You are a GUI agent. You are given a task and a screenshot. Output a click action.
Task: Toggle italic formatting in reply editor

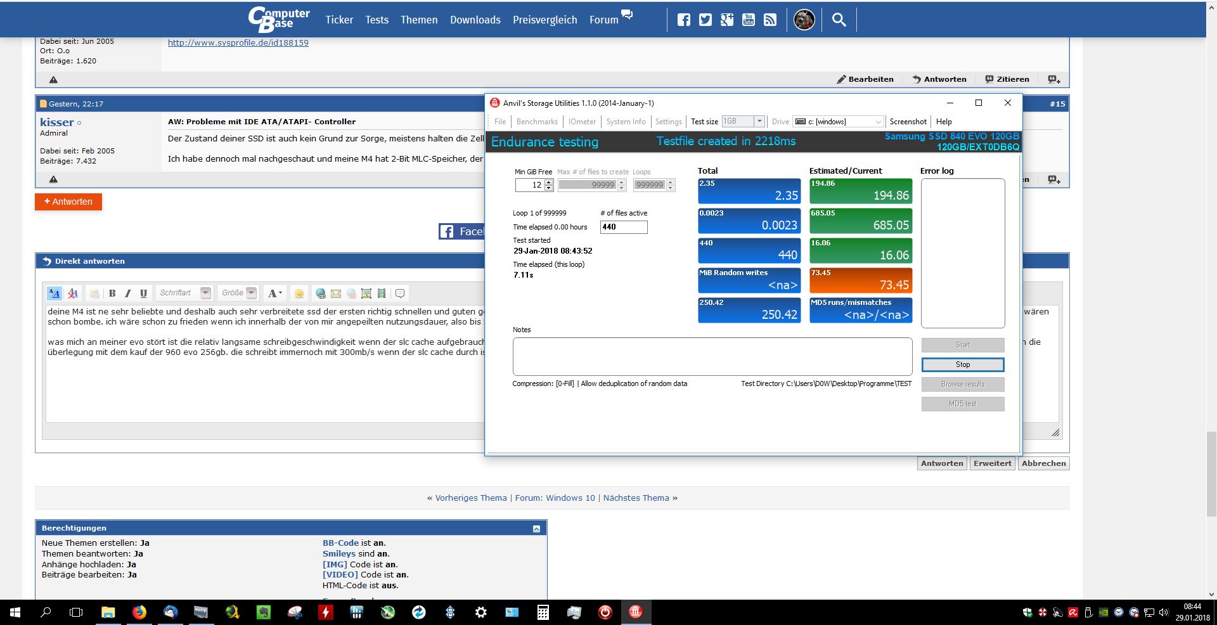tap(127, 293)
